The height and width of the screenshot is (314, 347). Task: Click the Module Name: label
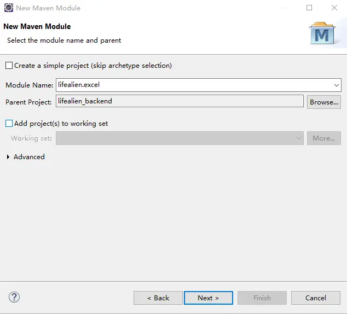[29, 85]
